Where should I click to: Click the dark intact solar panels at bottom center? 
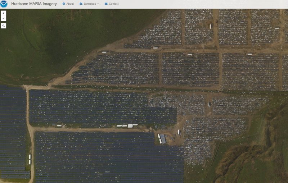point(108,158)
